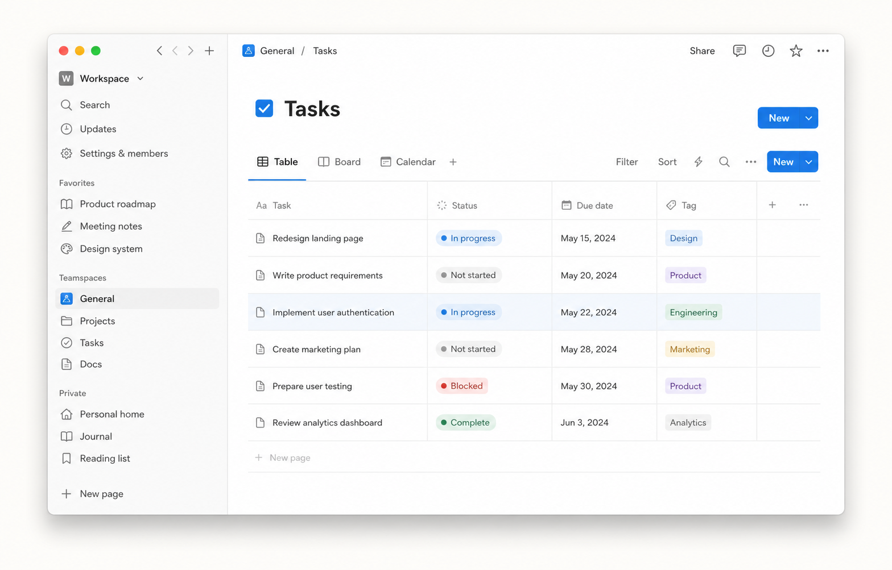Add a new view with plus icon
The image size is (892, 570).
453,162
